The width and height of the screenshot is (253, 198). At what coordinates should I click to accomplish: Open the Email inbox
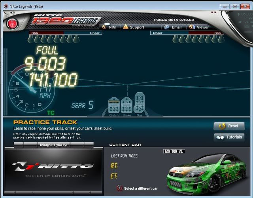point(173,27)
